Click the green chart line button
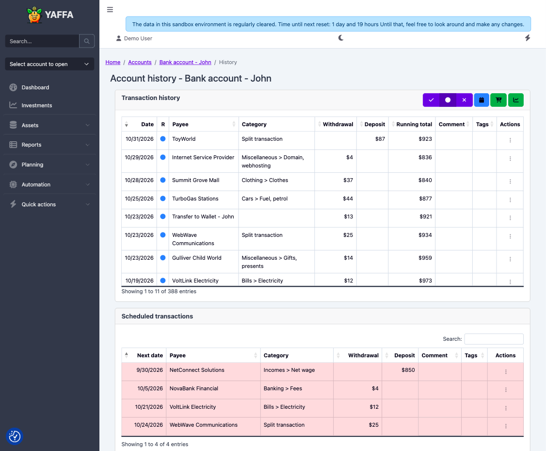This screenshot has width=546, height=451. (x=516, y=100)
